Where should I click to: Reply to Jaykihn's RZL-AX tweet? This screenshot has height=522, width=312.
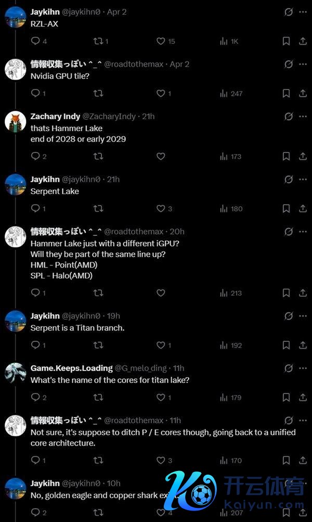point(35,41)
